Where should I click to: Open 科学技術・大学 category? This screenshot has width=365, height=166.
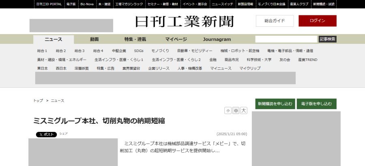[259, 60]
